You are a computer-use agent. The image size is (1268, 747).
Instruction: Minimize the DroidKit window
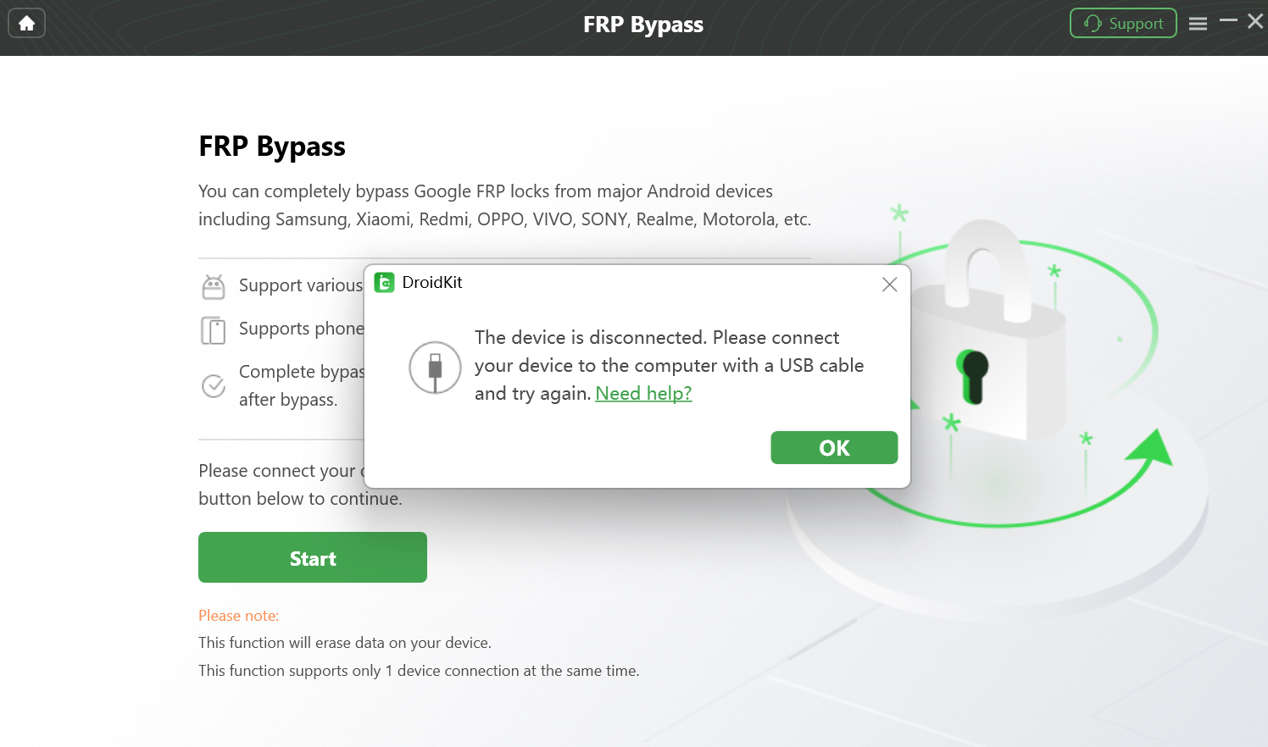point(1228,20)
